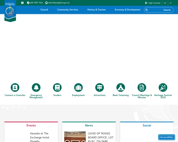Open the Lease of Roads Board Office news
The width and height of the screenshot is (178, 142).
(x=101, y=137)
